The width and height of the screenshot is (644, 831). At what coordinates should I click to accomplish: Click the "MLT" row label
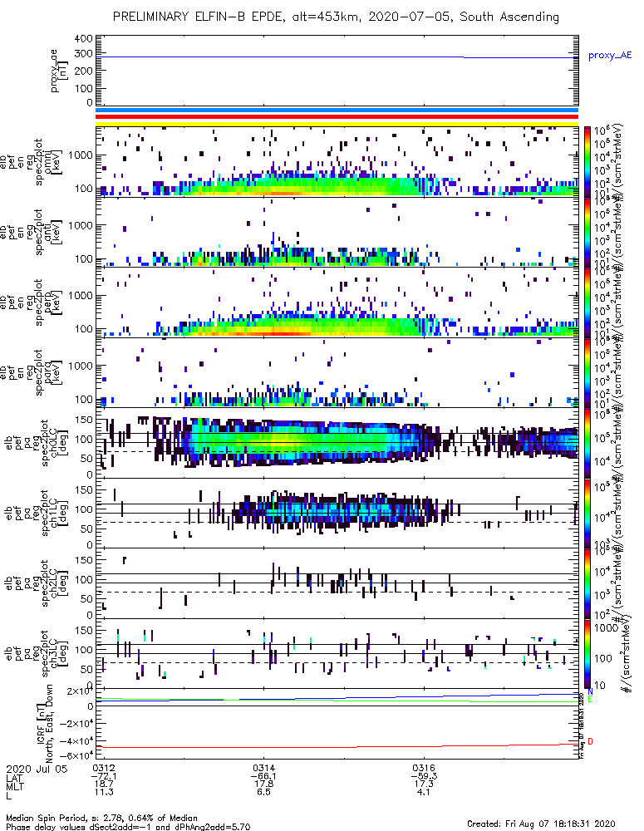pos(14,785)
